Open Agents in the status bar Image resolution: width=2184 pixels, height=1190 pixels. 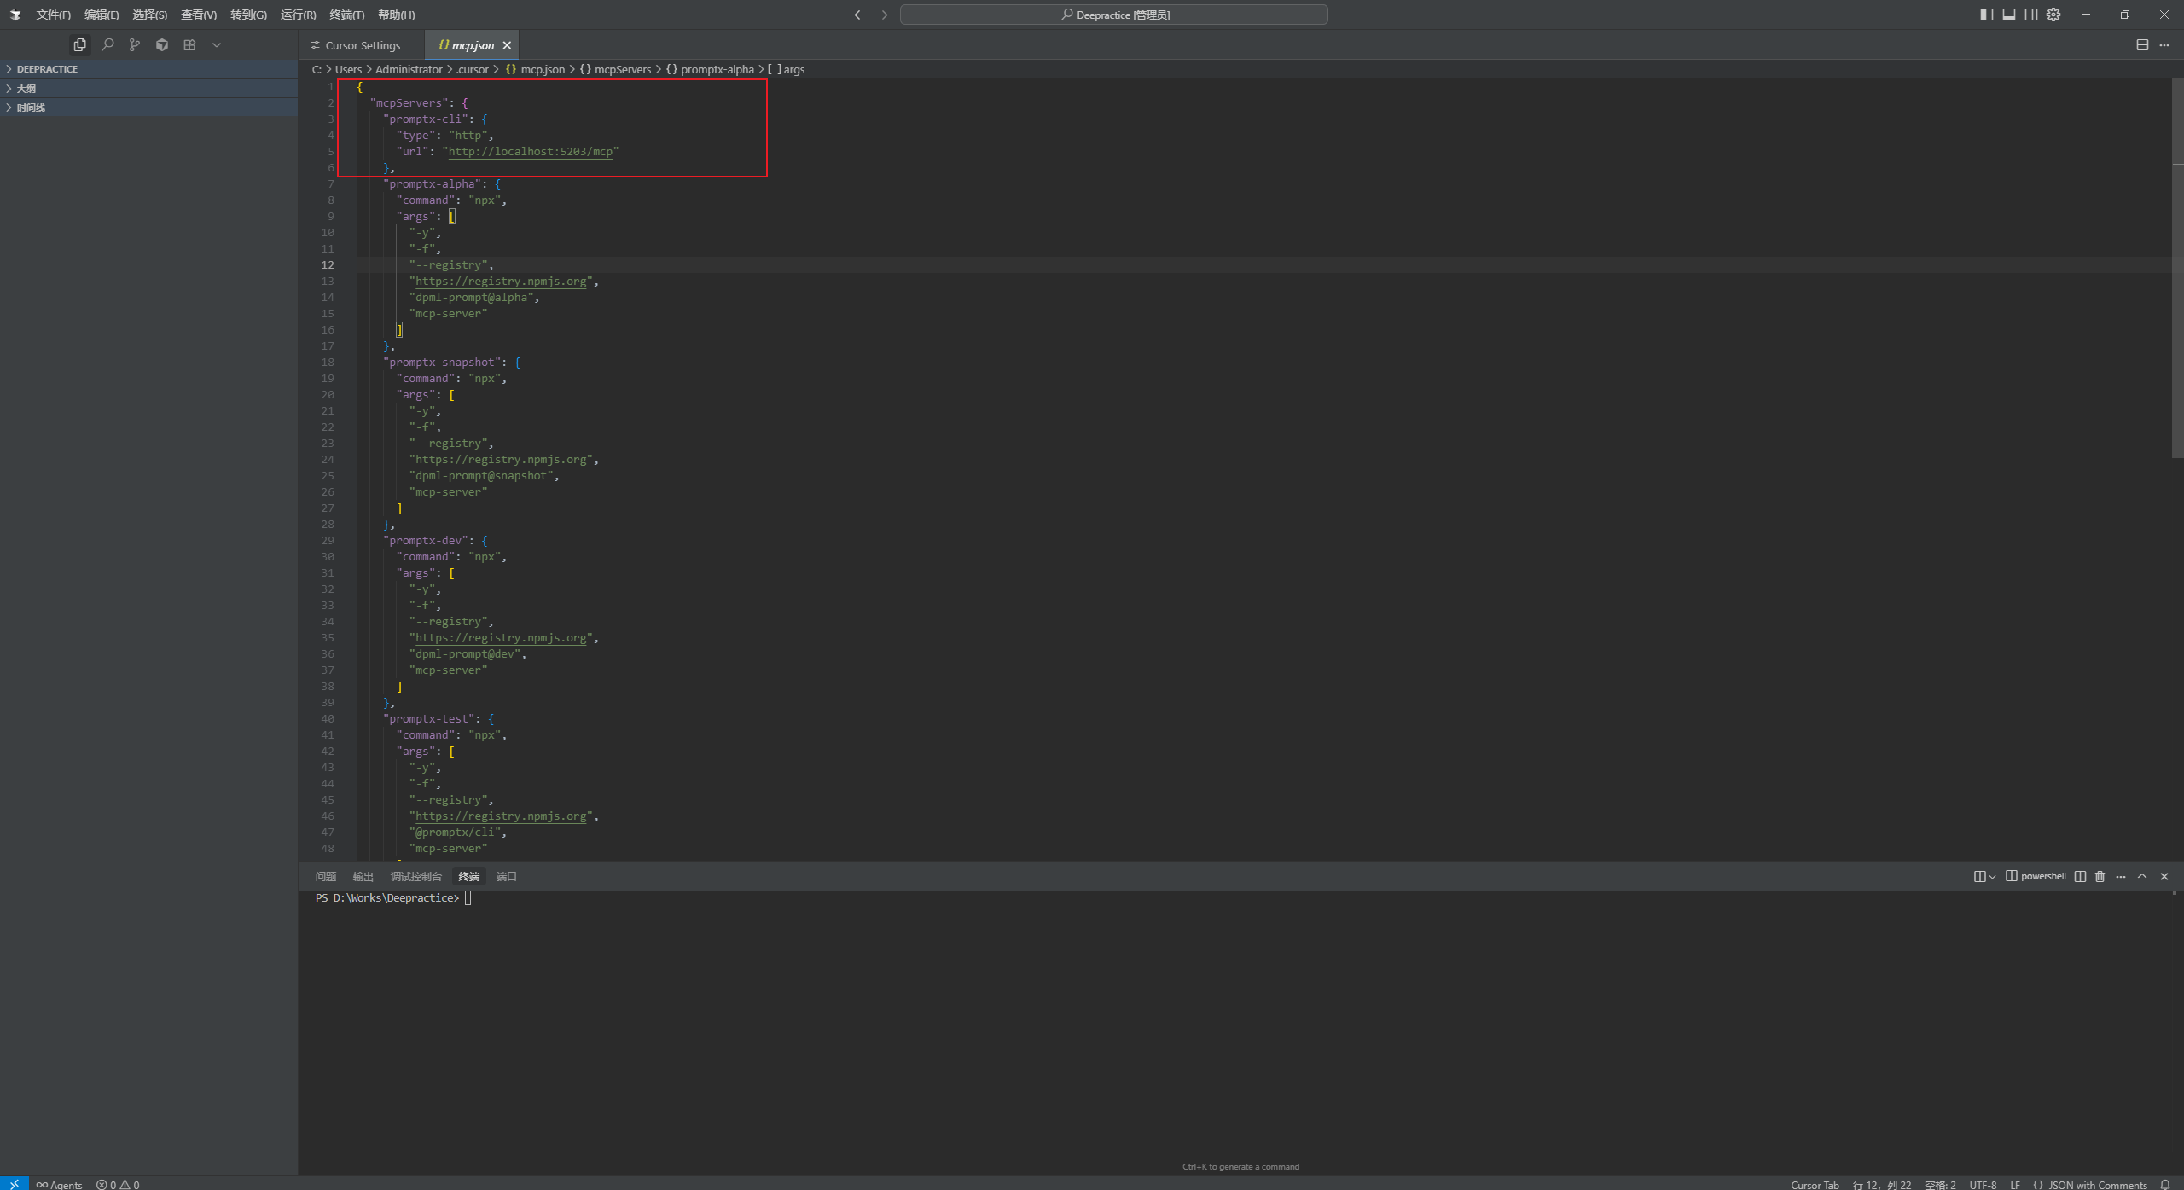[59, 1184]
